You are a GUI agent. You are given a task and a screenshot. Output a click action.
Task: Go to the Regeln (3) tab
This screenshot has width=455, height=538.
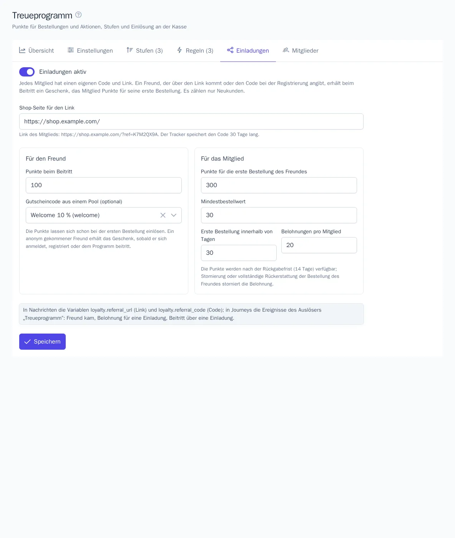[195, 51]
